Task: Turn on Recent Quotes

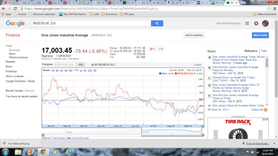Action: click(29, 90)
